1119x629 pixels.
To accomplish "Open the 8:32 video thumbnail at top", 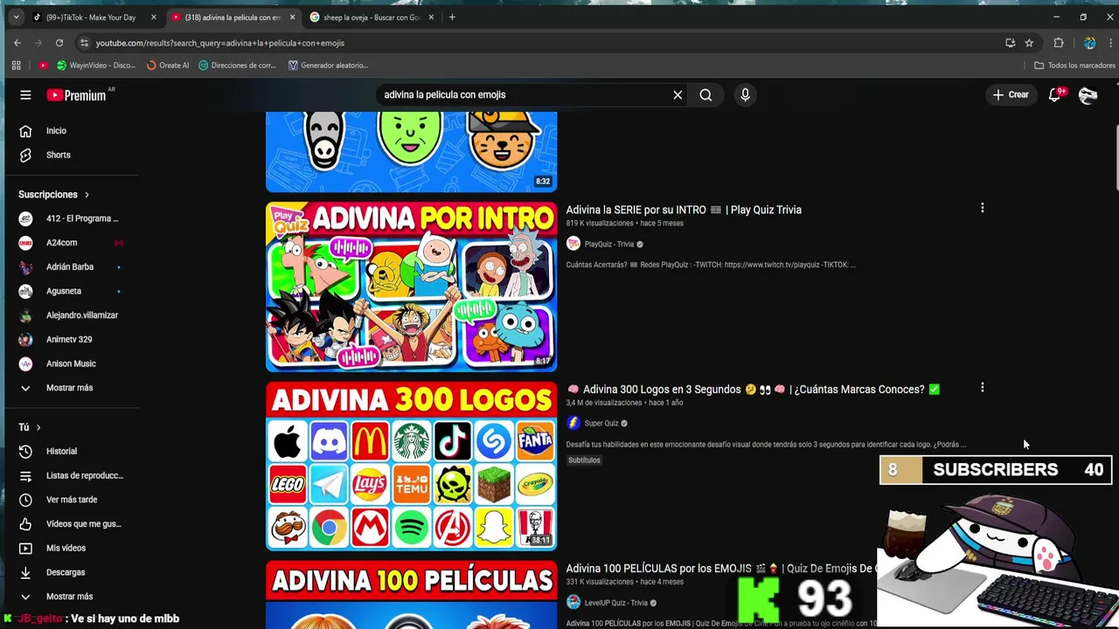I will [411, 151].
